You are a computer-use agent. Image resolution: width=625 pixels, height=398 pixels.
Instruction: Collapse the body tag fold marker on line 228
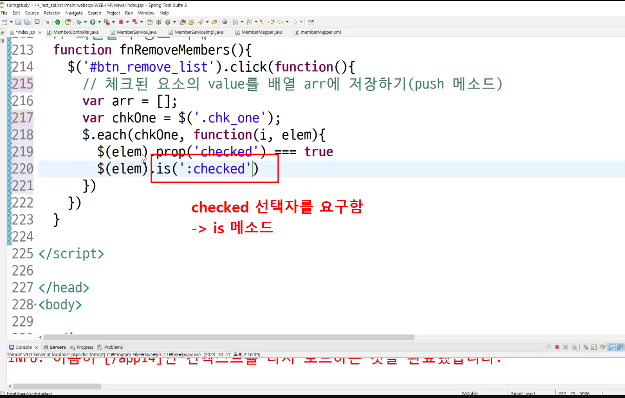pos(36,305)
